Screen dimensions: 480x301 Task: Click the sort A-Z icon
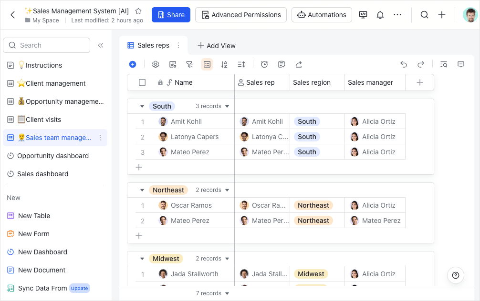click(224, 64)
